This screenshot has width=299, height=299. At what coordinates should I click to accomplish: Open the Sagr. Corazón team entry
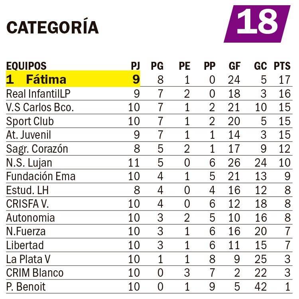click(37, 149)
